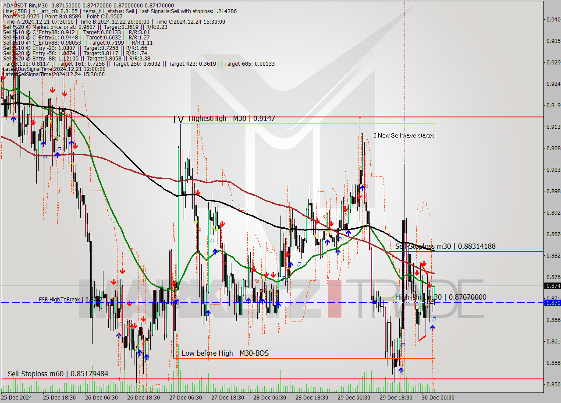Click the blue 0.870 price level tag

tap(552, 302)
